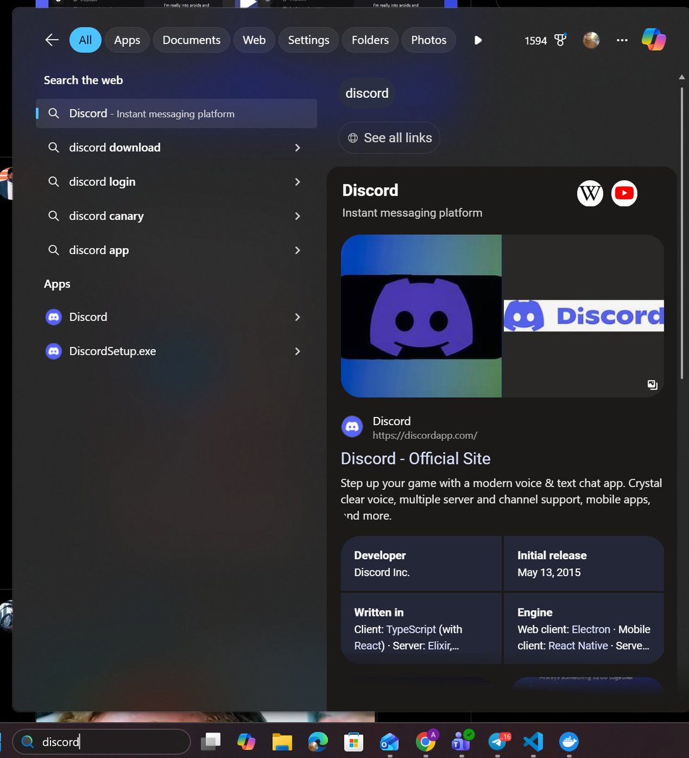Click the Discord site favicon

pos(352,427)
